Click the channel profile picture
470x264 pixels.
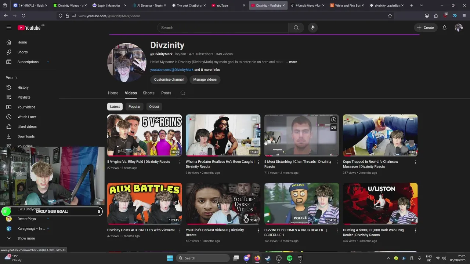point(127,62)
